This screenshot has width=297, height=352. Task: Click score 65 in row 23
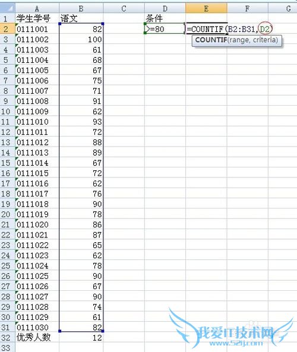[x=81, y=245]
